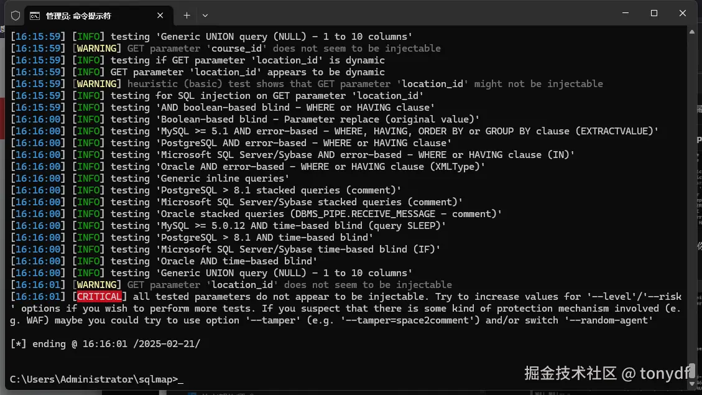Click the 'ending @ 16:16:01' line
The image size is (702, 395).
(105, 344)
